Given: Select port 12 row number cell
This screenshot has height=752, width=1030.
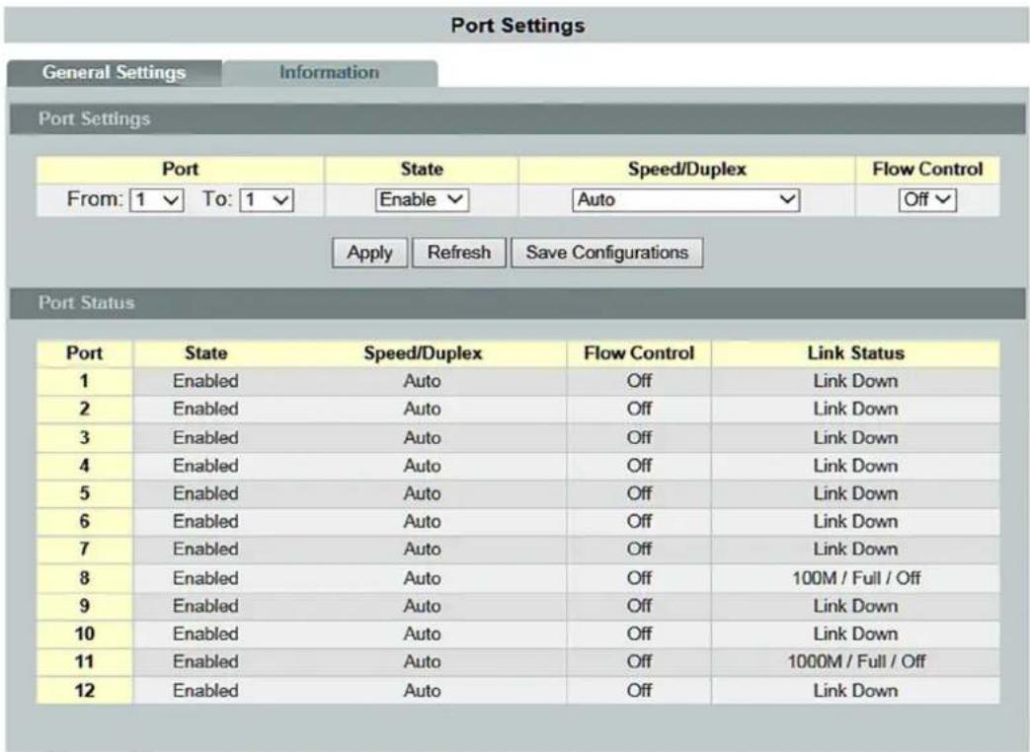Looking at the screenshot, I should pyautogui.click(x=84, y=690).
